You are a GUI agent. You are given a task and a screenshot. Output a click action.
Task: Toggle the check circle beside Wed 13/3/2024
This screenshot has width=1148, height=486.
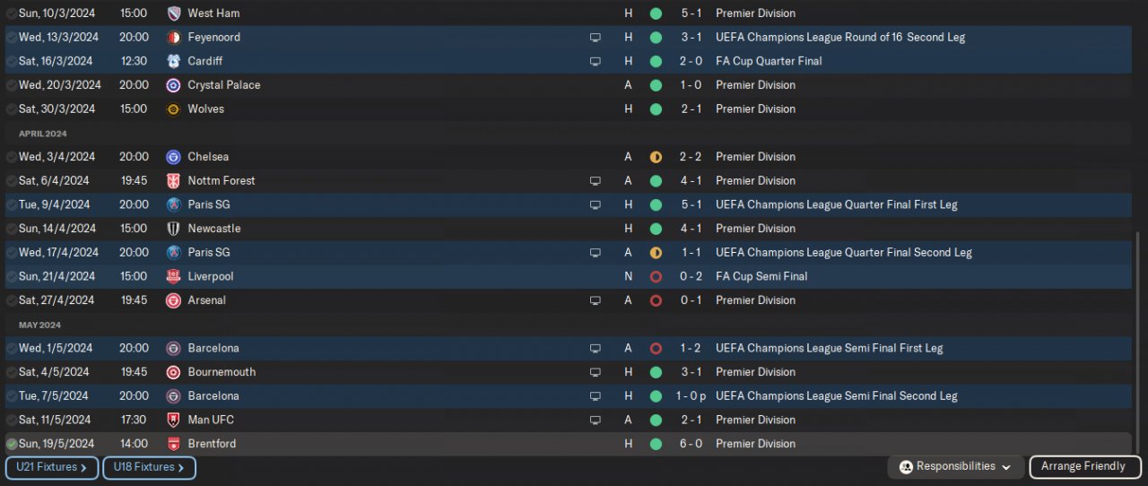tap(12, 38)
